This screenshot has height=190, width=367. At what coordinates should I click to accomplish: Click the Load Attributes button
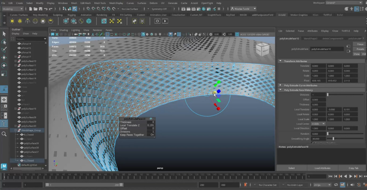pos(323,168)
